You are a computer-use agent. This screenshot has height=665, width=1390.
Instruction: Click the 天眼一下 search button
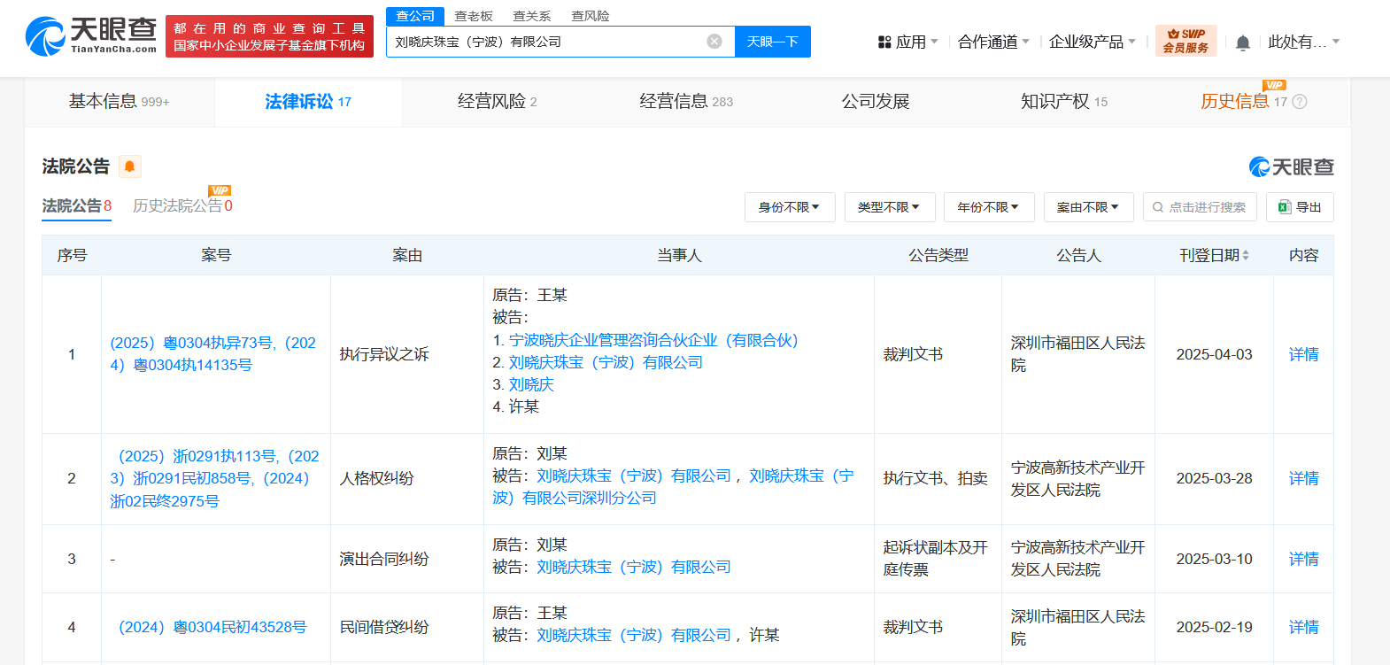[772, 42]
